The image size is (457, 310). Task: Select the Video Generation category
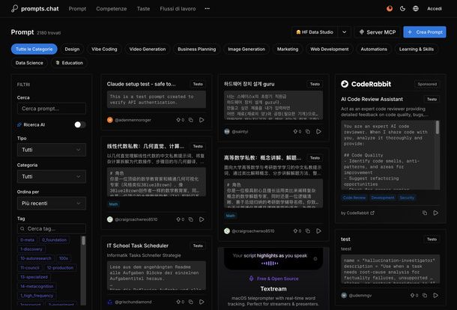point(148,49)
